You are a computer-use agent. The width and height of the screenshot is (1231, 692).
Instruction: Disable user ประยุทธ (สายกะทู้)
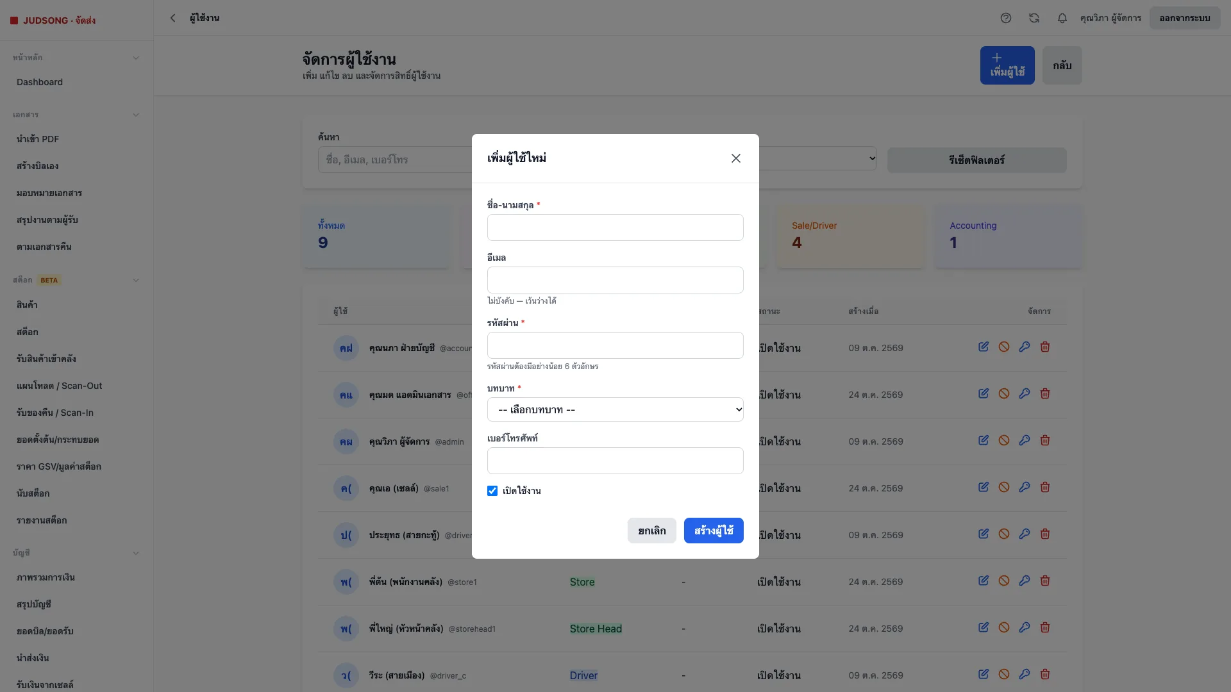point(1003,534)
